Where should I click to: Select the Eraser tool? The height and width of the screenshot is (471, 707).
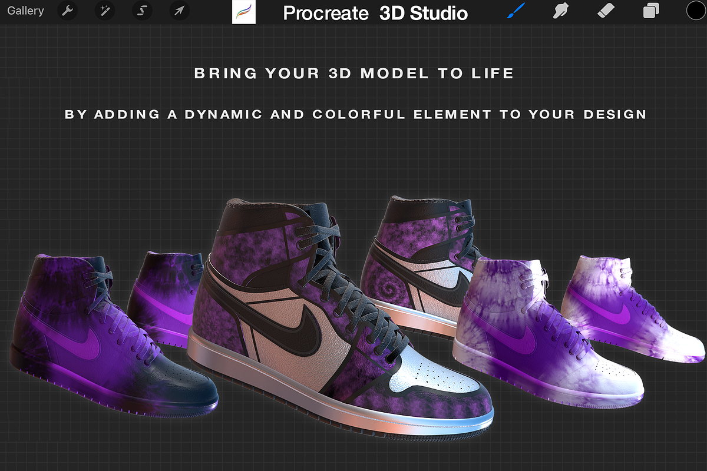(x=606, y=11)
